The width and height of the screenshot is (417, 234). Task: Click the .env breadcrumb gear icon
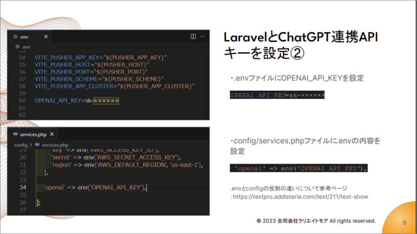pos(18,47)
